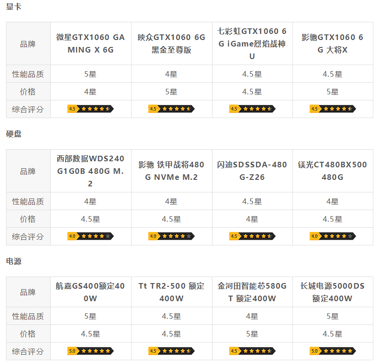Click 综合评分 row label in the 显卡 table
This screenshot has height=363, width=378.
[x=28, y=109]
